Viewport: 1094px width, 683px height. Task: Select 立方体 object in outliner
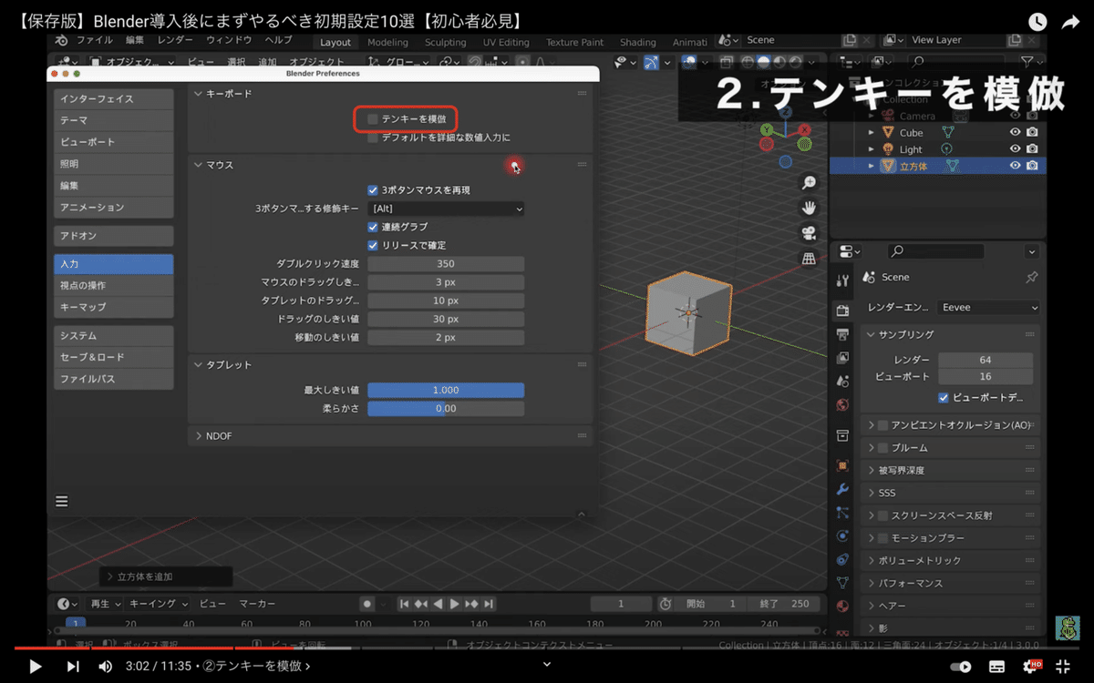(913, 166)
